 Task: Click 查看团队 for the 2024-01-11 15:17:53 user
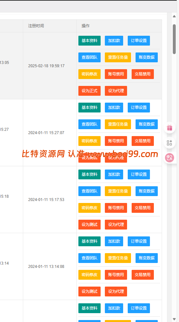(89, 191)
